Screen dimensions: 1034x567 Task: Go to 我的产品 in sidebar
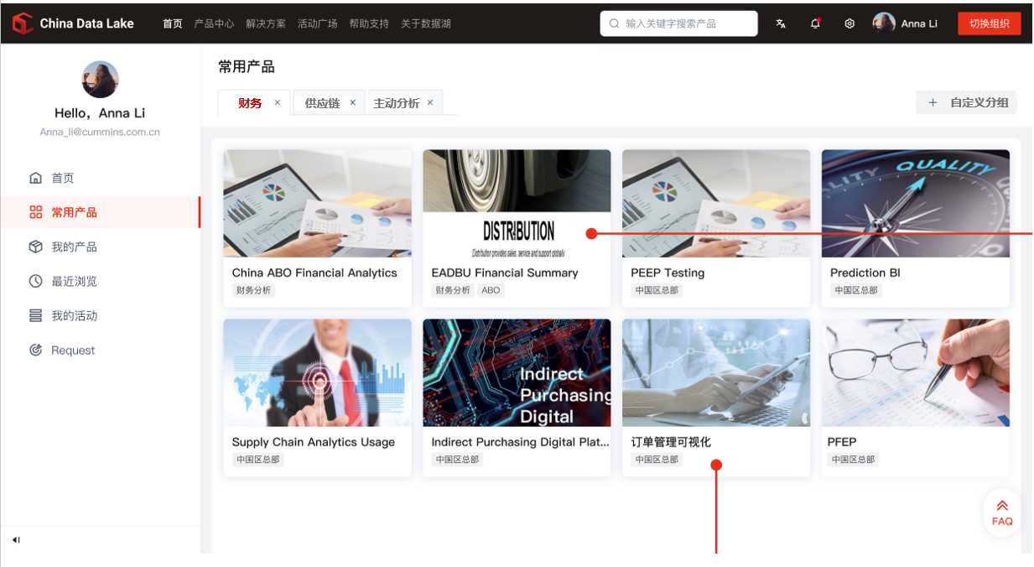(x=74, y=247)
